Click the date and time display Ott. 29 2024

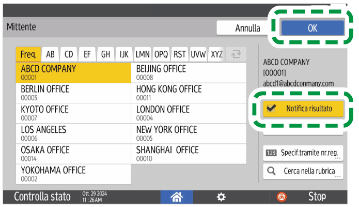click(x=95, y=197)
